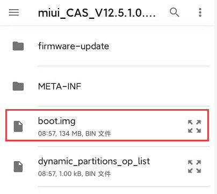
Task: Open the firmware-update folder
Action: [74, 46]
